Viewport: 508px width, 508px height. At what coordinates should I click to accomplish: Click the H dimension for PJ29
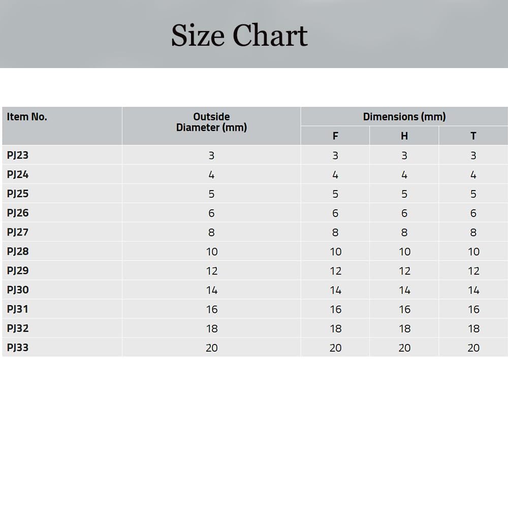coord(405,271)
